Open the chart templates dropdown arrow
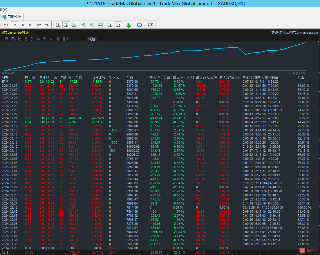 [x=156, y=25]
